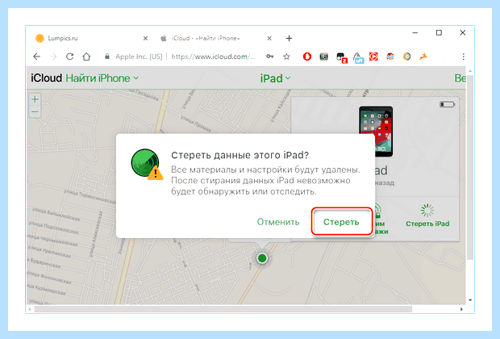Image resolution: width=500 pixels, height=339 pixels.
Task: Click the icloud.com address bar
Action: coord(213,56)
